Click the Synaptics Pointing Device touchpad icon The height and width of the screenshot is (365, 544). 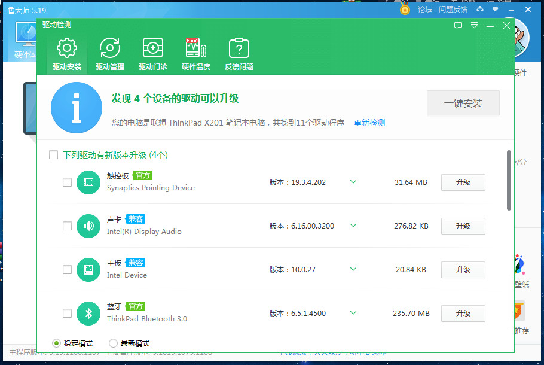click(x=88, y=182)
